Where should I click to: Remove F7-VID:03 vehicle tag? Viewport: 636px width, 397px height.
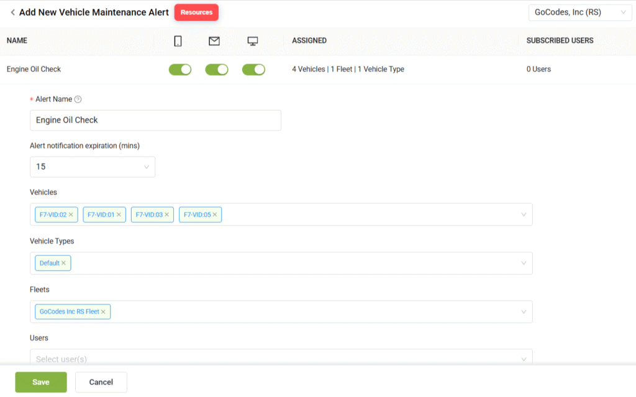coord(166,215)
